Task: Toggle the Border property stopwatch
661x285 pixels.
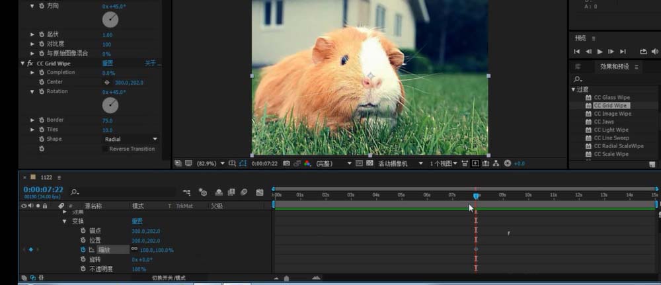Action: coord(41,120)
